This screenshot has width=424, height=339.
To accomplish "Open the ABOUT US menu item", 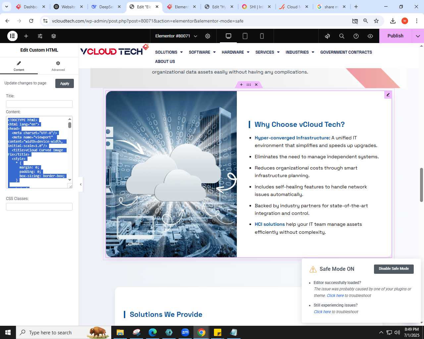I will point(165,62).
